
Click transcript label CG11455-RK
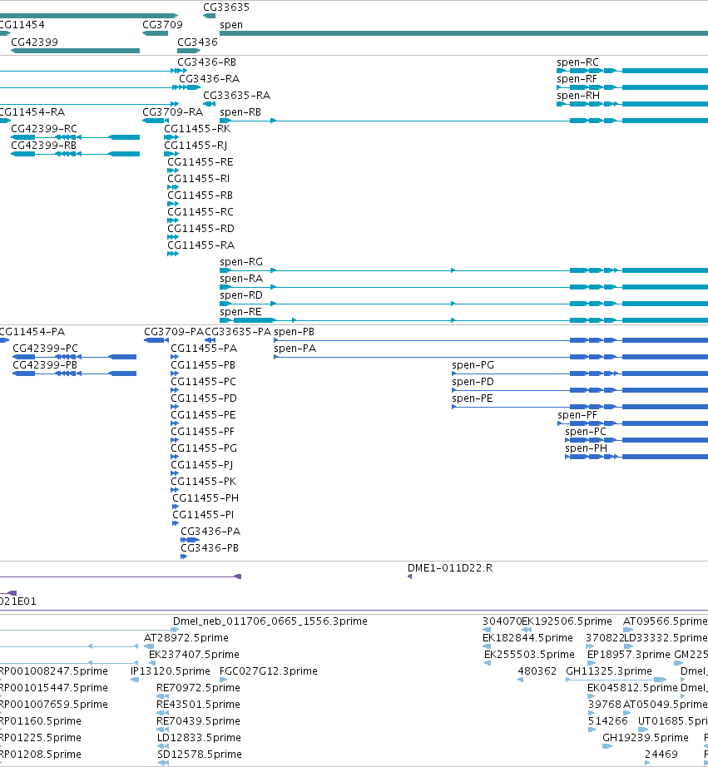click(197, 129)
